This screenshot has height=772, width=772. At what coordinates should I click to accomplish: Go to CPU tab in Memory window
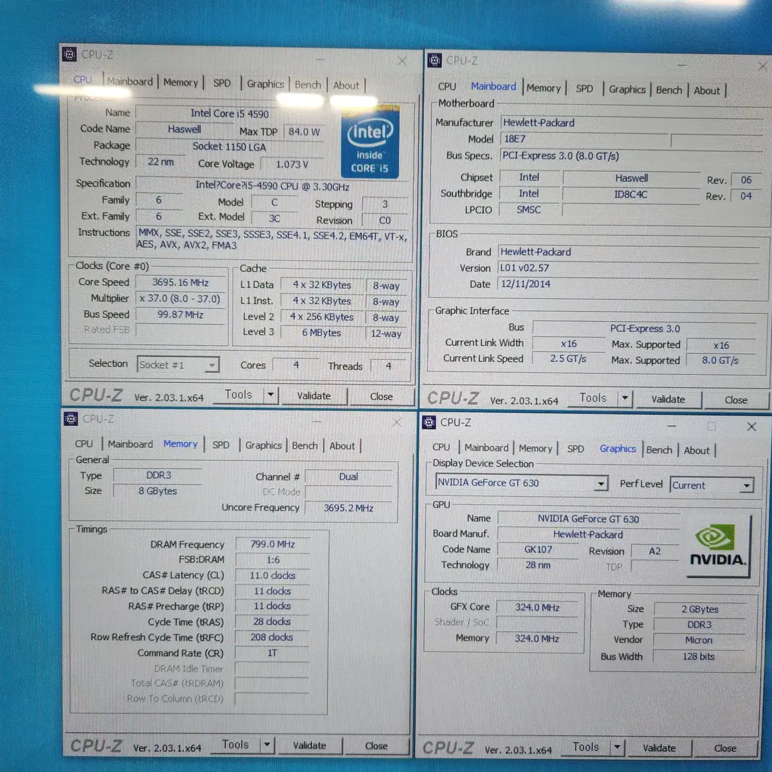tap(84, 444)
